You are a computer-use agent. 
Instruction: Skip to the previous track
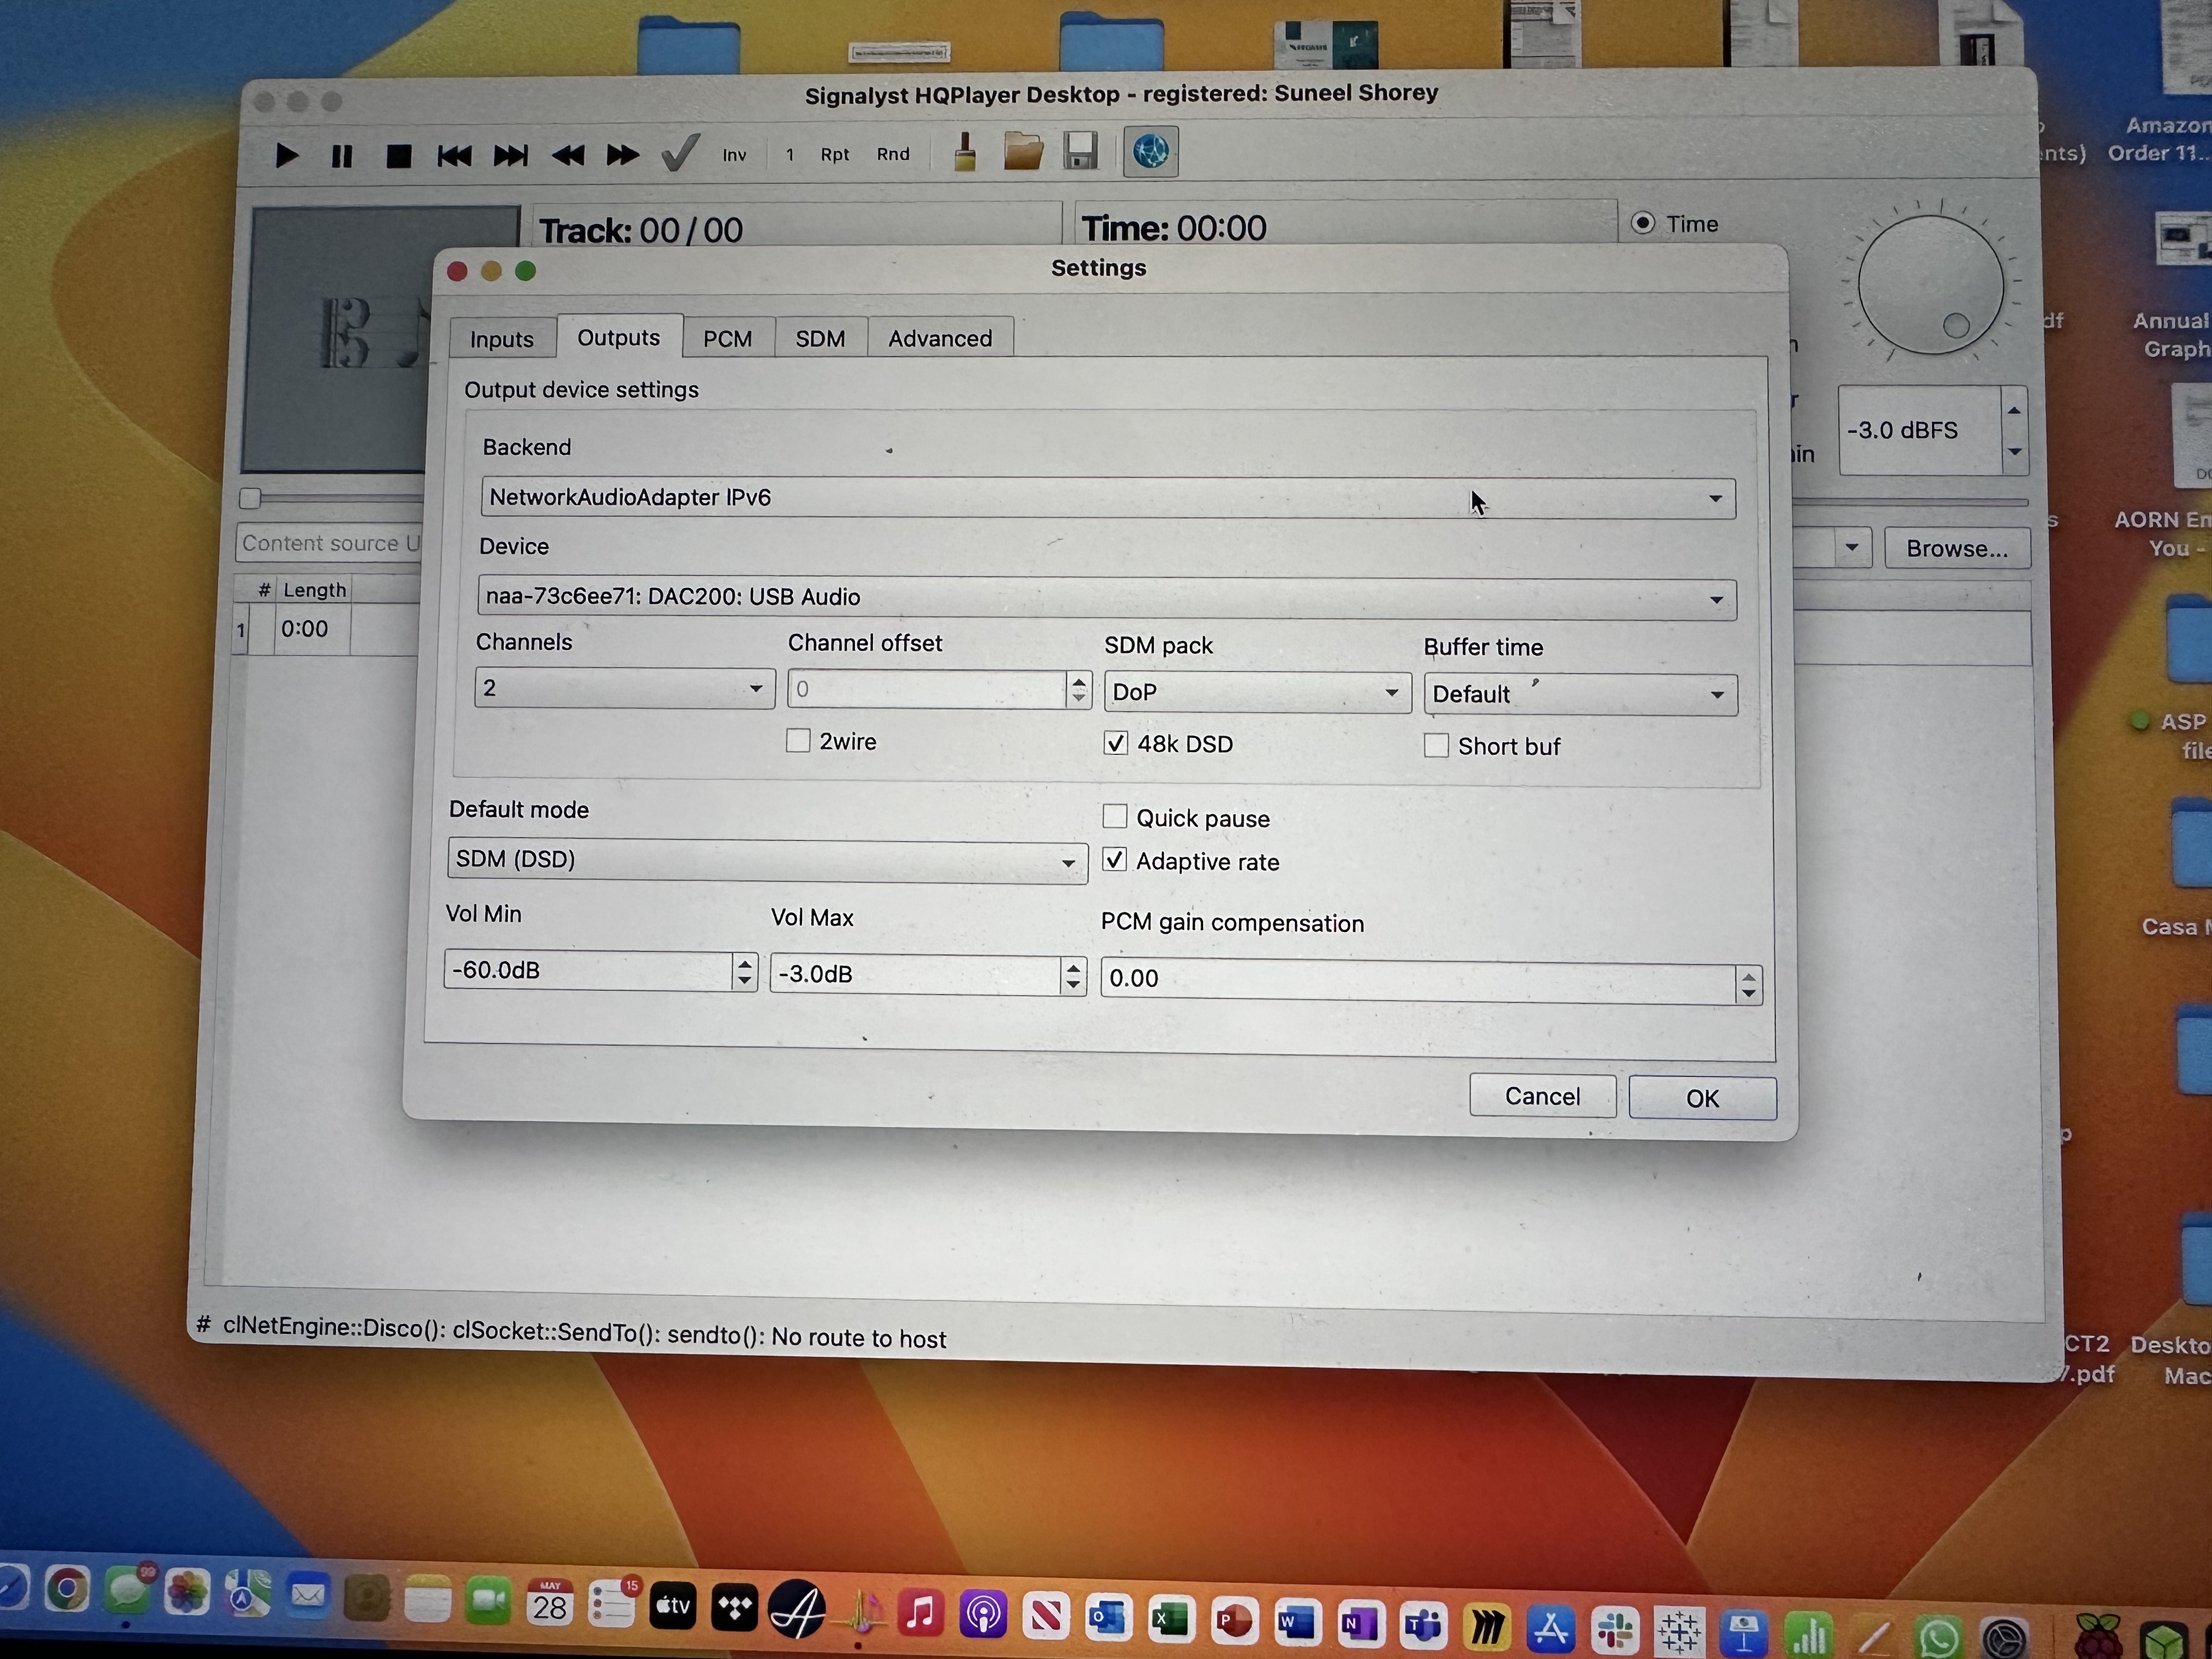[x=454, y=156]
